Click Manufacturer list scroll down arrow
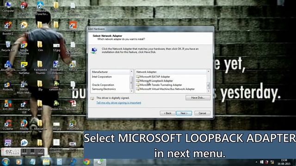Image resolution: width=296 pixels, height=166 pixels. coord(131,91)
